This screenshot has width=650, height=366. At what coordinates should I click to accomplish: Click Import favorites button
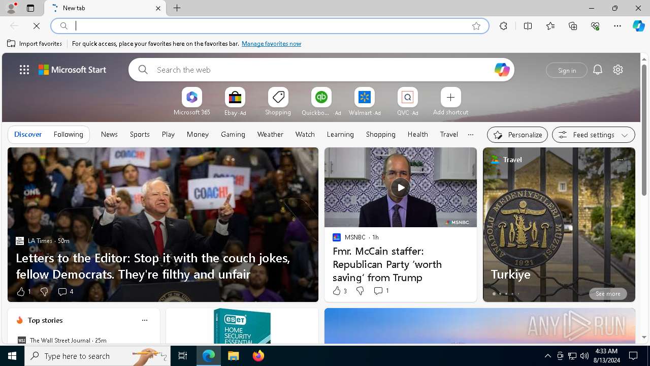pos(35,44)
